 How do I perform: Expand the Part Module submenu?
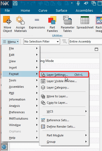coord(64,135)
